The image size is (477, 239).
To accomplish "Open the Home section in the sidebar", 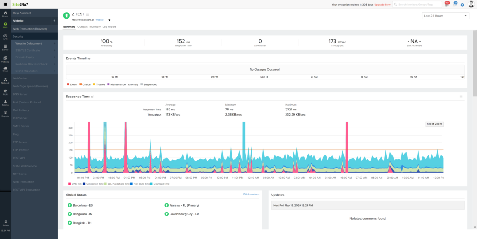I will [5, 14].
